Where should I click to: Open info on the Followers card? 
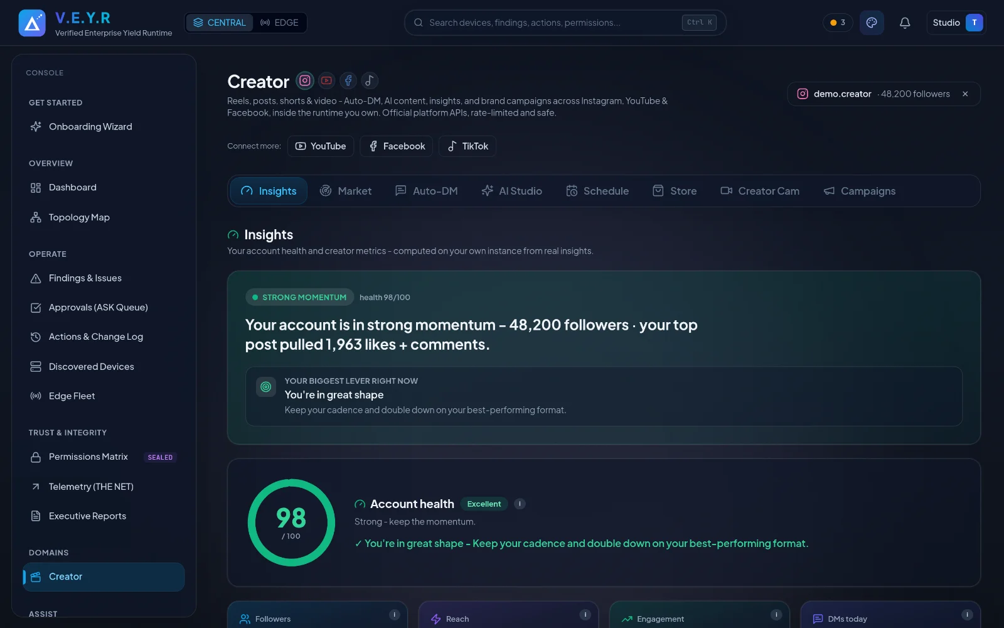coord(394,615)
